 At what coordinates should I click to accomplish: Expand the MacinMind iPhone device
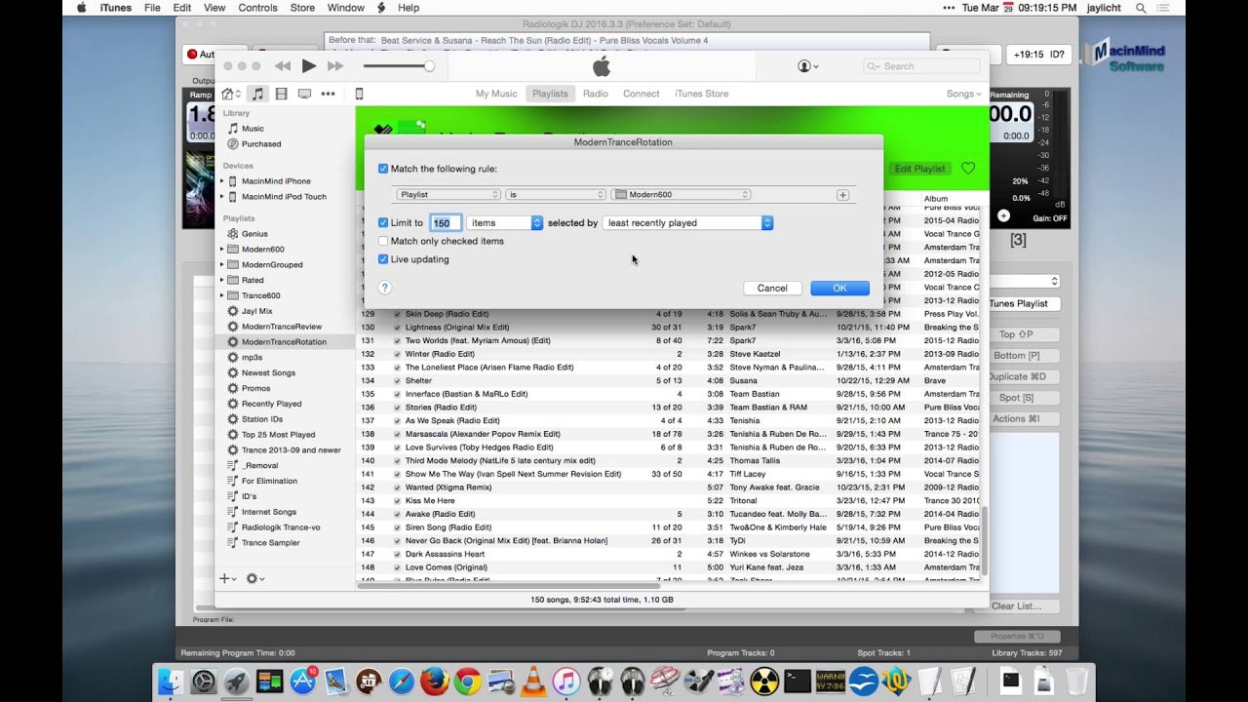221,181
